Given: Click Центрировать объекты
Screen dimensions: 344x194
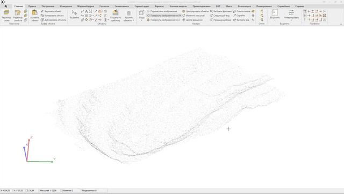Looking at the screenshot, I should (x=195, y=11).
